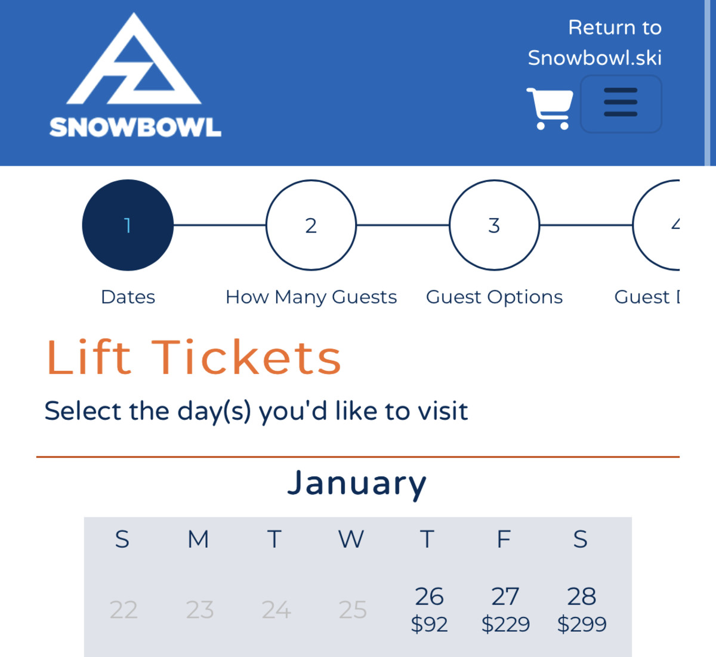Select step 2 circle for How Many Guests

tap(311, 225)
